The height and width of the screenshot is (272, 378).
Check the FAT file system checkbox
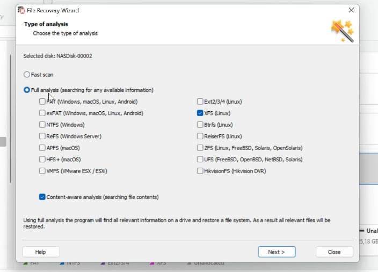click(x=42, y=102)
